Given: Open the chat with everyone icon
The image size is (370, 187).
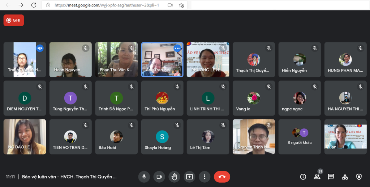Looking at the screenshot, I should click(x=331, y=177).
